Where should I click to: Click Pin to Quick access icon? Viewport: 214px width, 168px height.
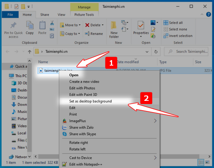(x=13, y=25)
